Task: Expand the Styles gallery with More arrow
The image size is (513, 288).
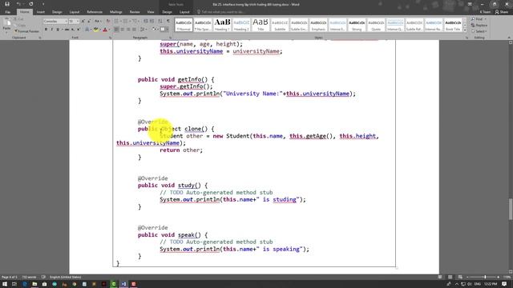Action: tap(465, 30)
